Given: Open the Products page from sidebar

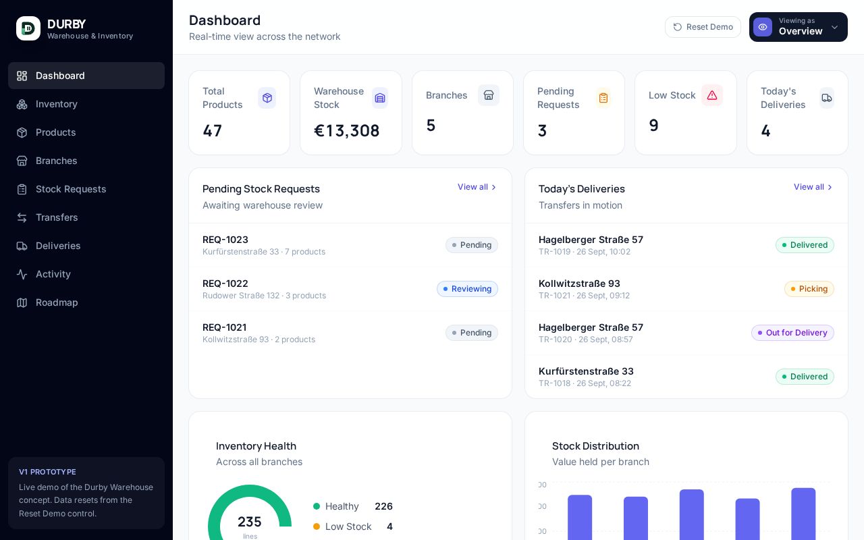Looking at the screenshot, I should [x=86, y=132].
